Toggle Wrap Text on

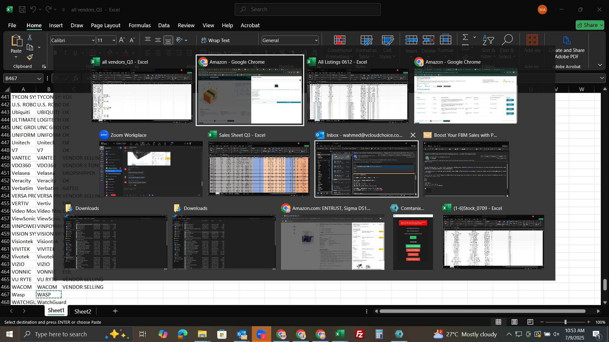pos(215,40)
